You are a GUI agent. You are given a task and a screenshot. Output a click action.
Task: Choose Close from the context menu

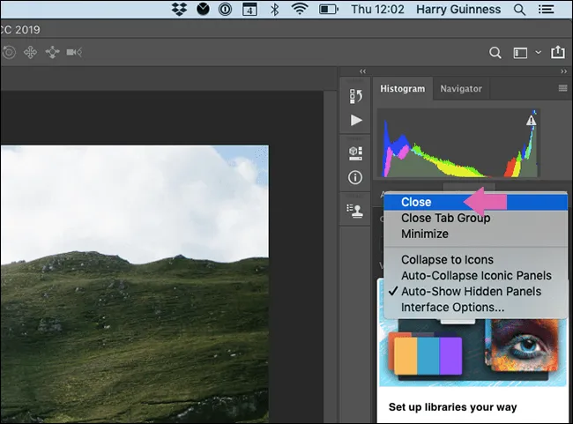click(x=416, y=202)
